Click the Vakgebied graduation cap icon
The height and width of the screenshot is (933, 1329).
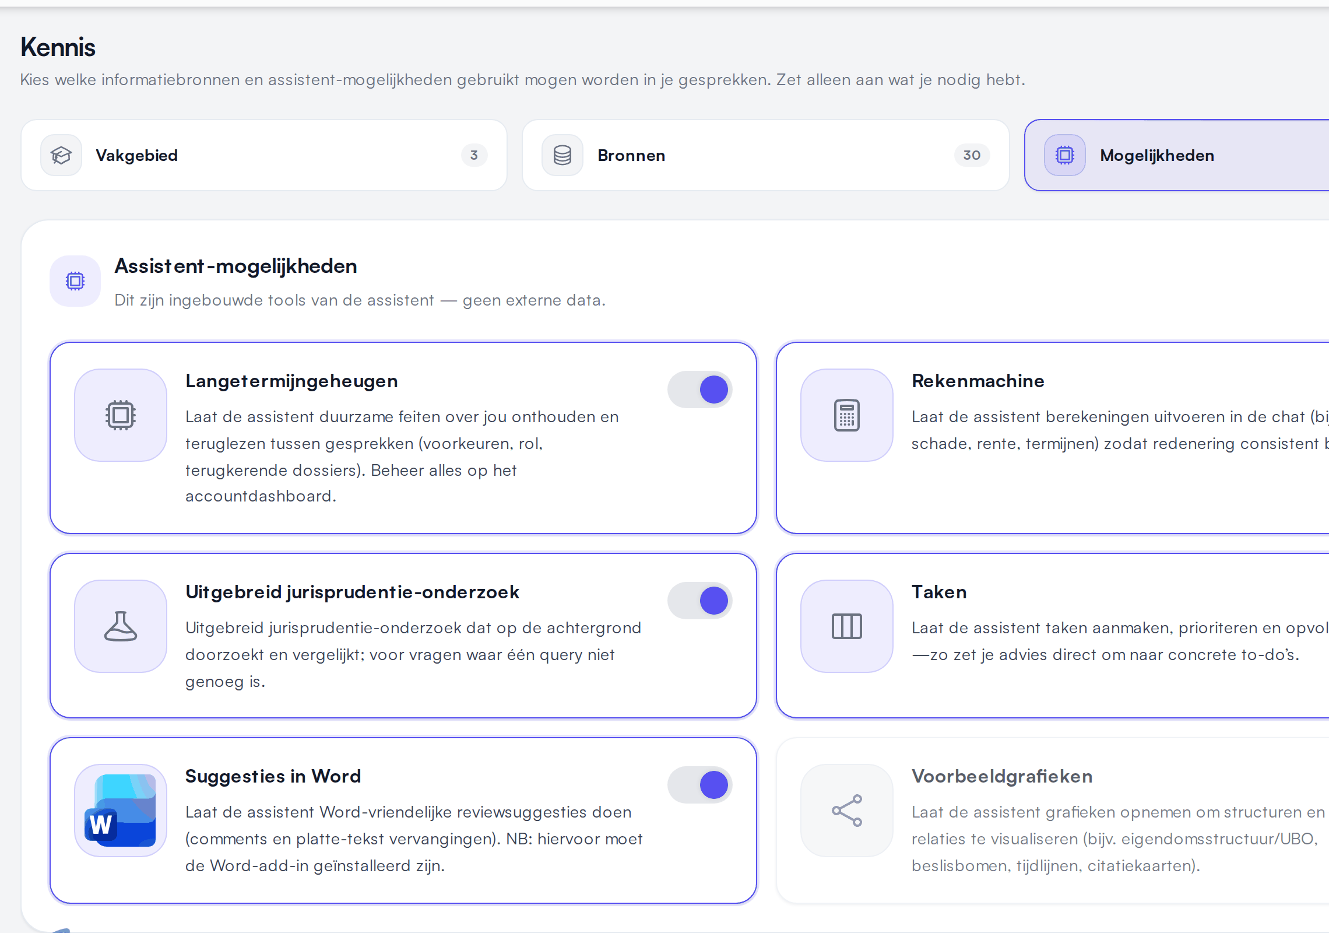pos(61,155)
